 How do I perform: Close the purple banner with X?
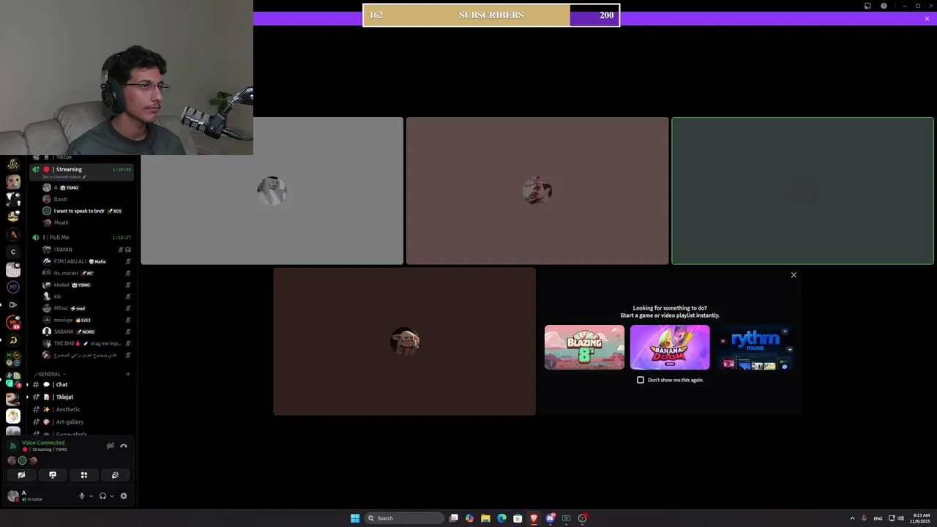click(x=927, y=18)
